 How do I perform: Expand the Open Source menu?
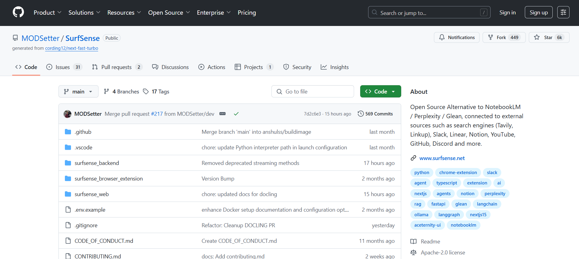169,13
